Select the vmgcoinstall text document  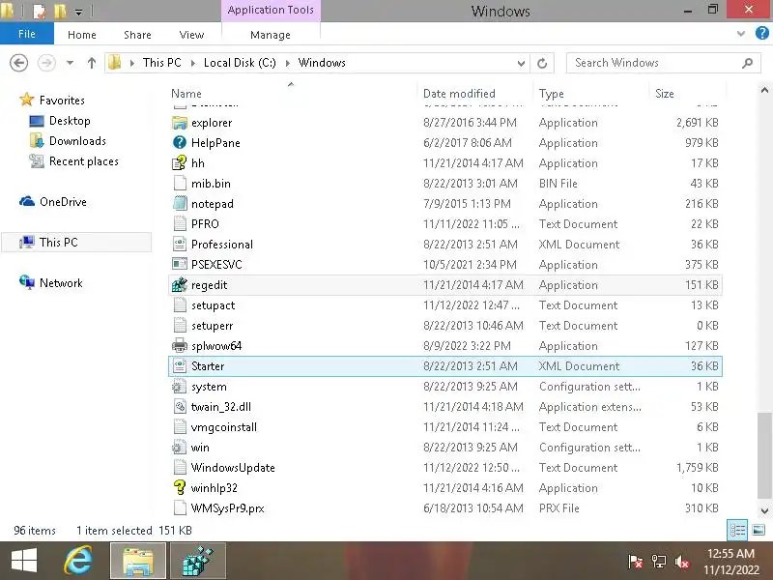tap(445, 426)
